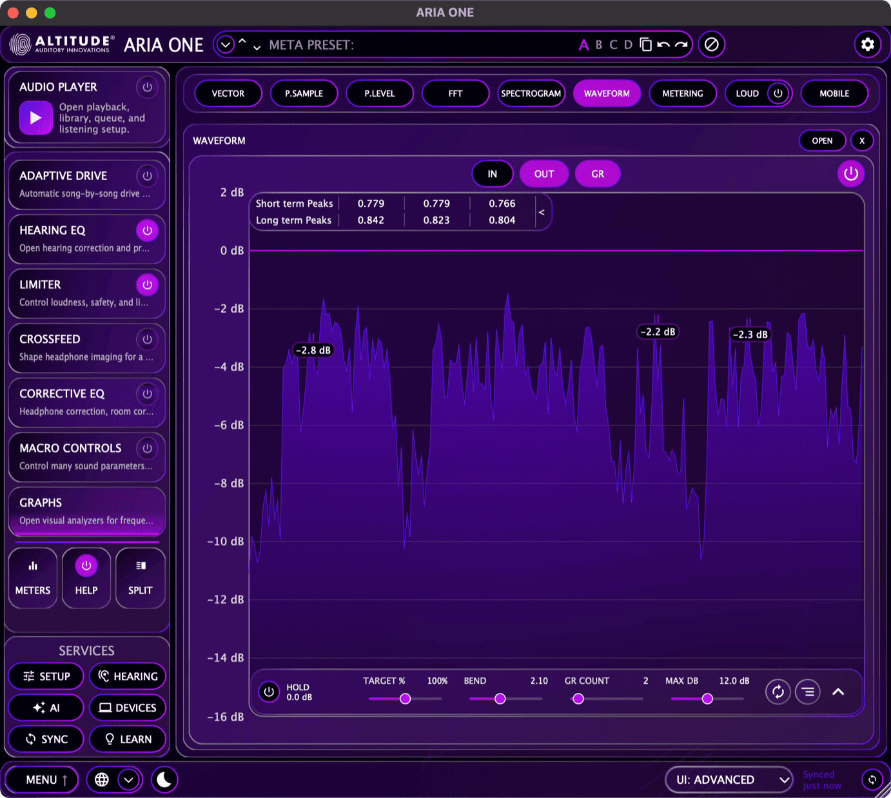Click the SYNC service button
Screen dimensions: 891x798
click(46, 739)
